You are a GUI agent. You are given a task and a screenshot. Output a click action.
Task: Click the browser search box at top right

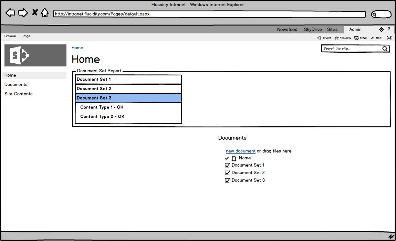coord(381,14)
